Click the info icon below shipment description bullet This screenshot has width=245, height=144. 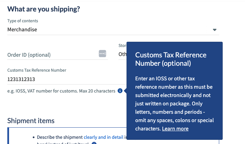point(94,143)
